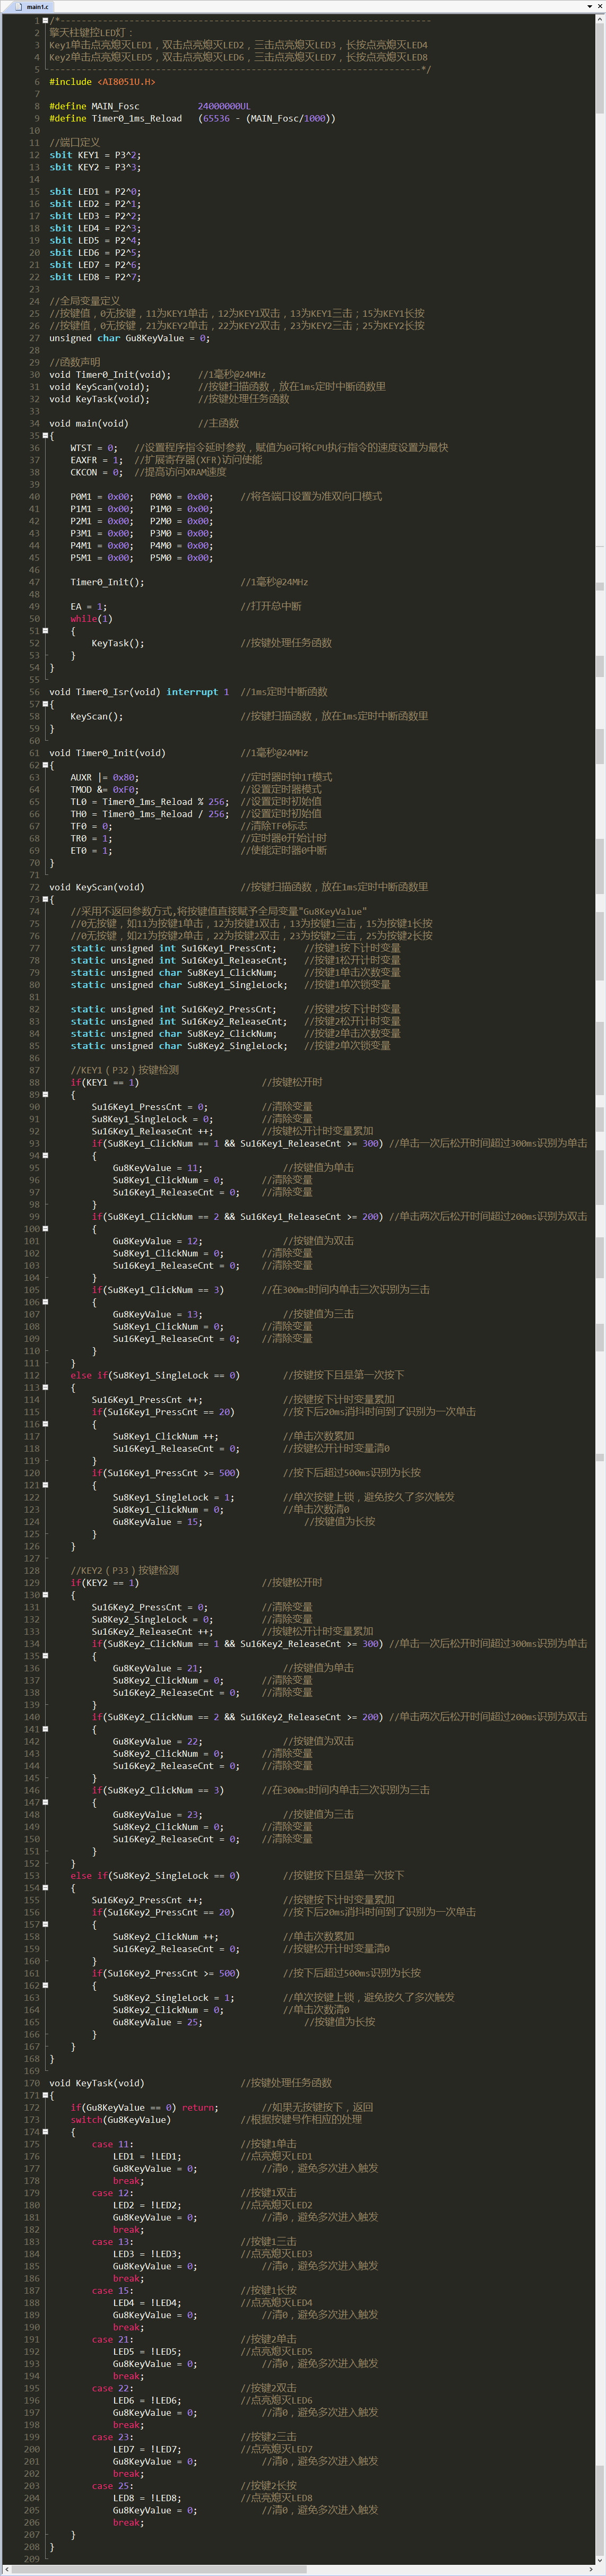The width and height of the screenshot is (606, 2576).
Task: Click the 'KeyTask();' call in while loop
Action: 118,643
